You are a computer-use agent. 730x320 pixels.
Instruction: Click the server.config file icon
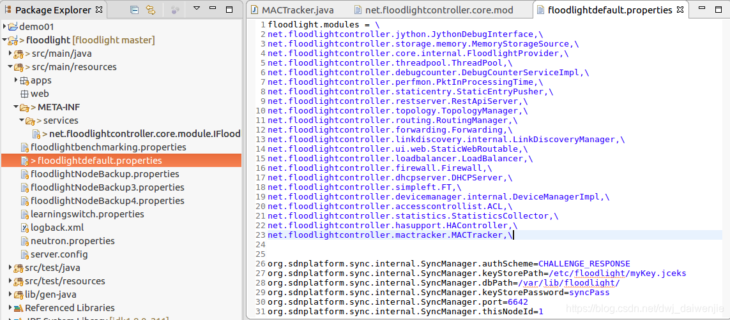(x=25, y=254)
